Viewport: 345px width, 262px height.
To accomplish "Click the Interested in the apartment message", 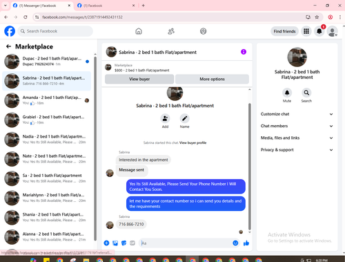I will point(144,160).
